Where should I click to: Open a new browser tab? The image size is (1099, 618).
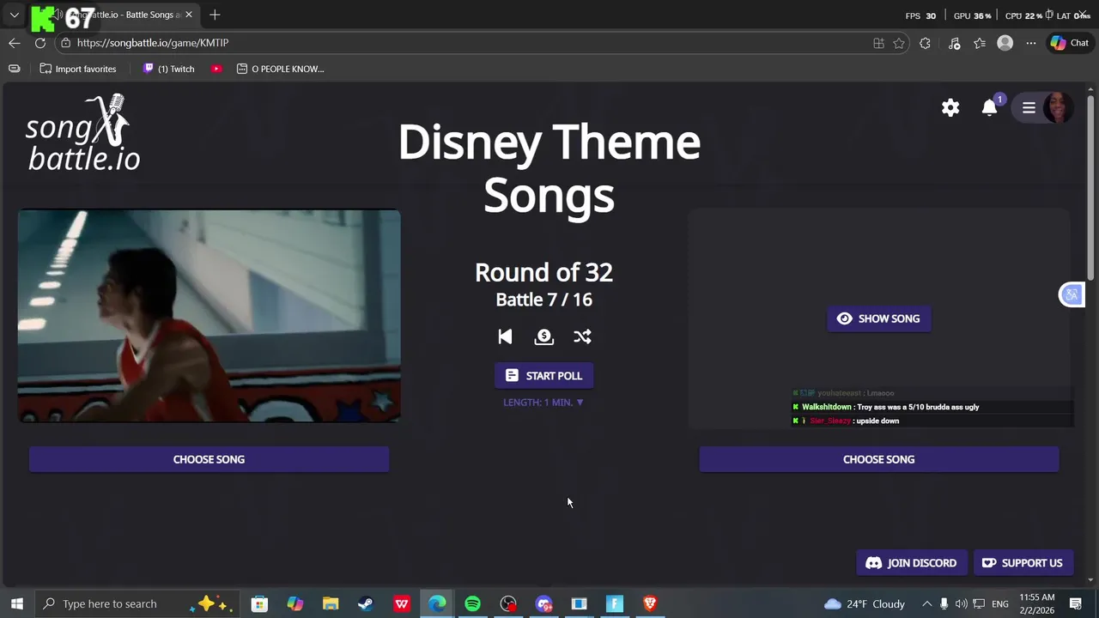[x=215, y=15]
